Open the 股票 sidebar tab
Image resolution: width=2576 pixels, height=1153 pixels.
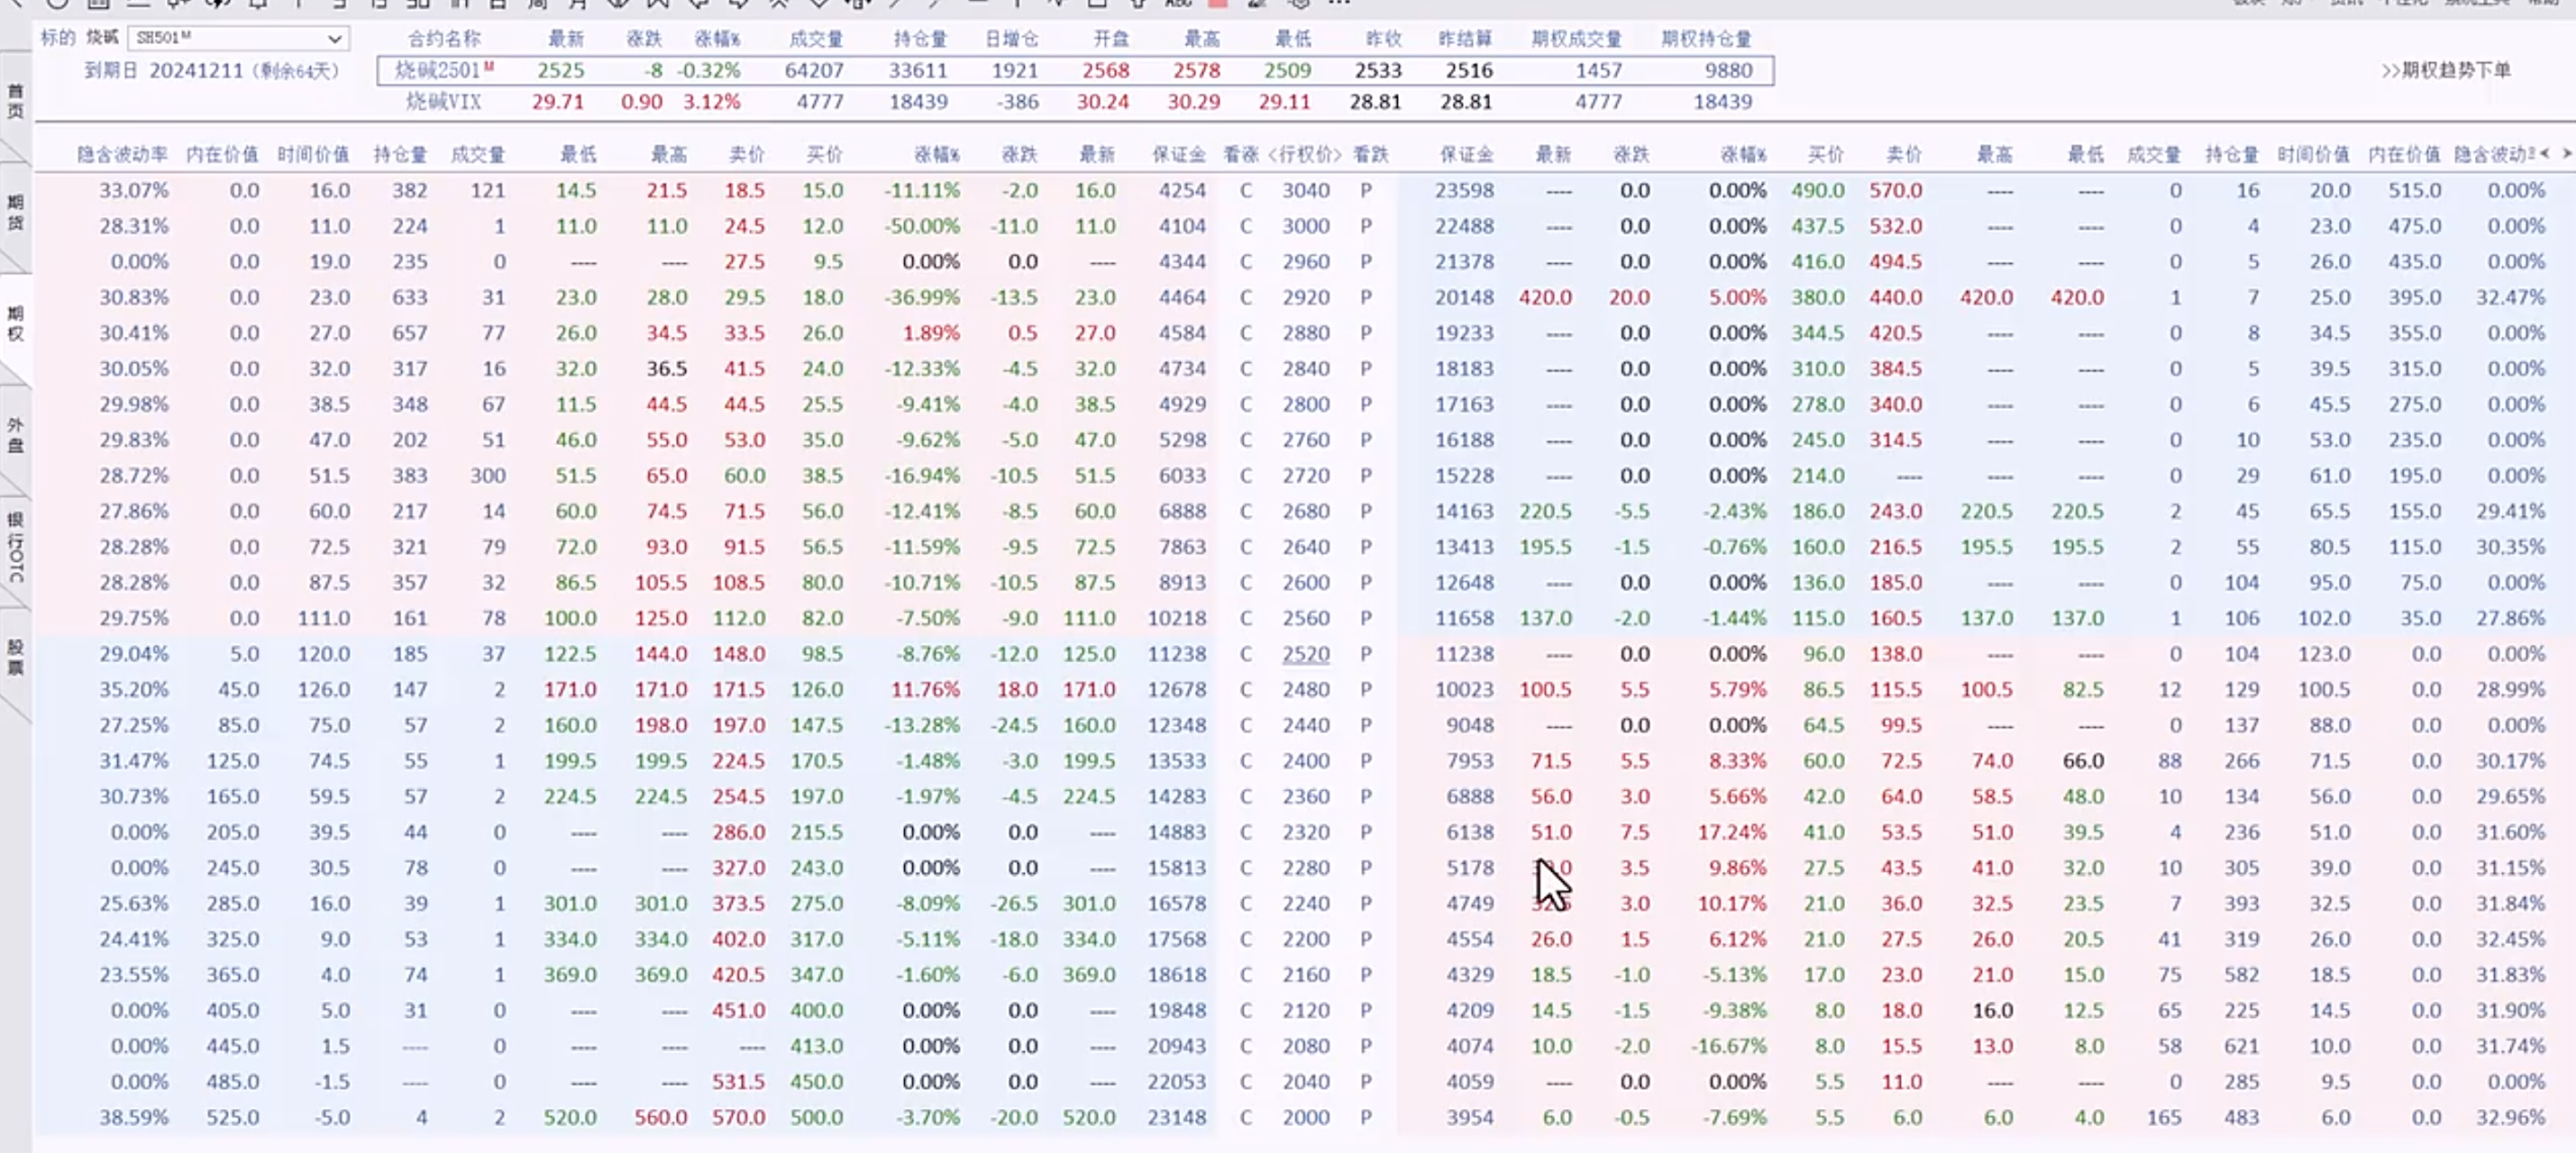click(15, 658)
